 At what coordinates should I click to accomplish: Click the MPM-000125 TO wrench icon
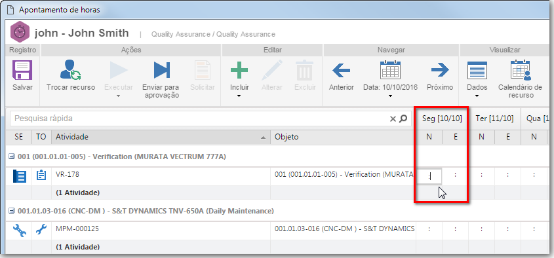[x=41, y=230]
